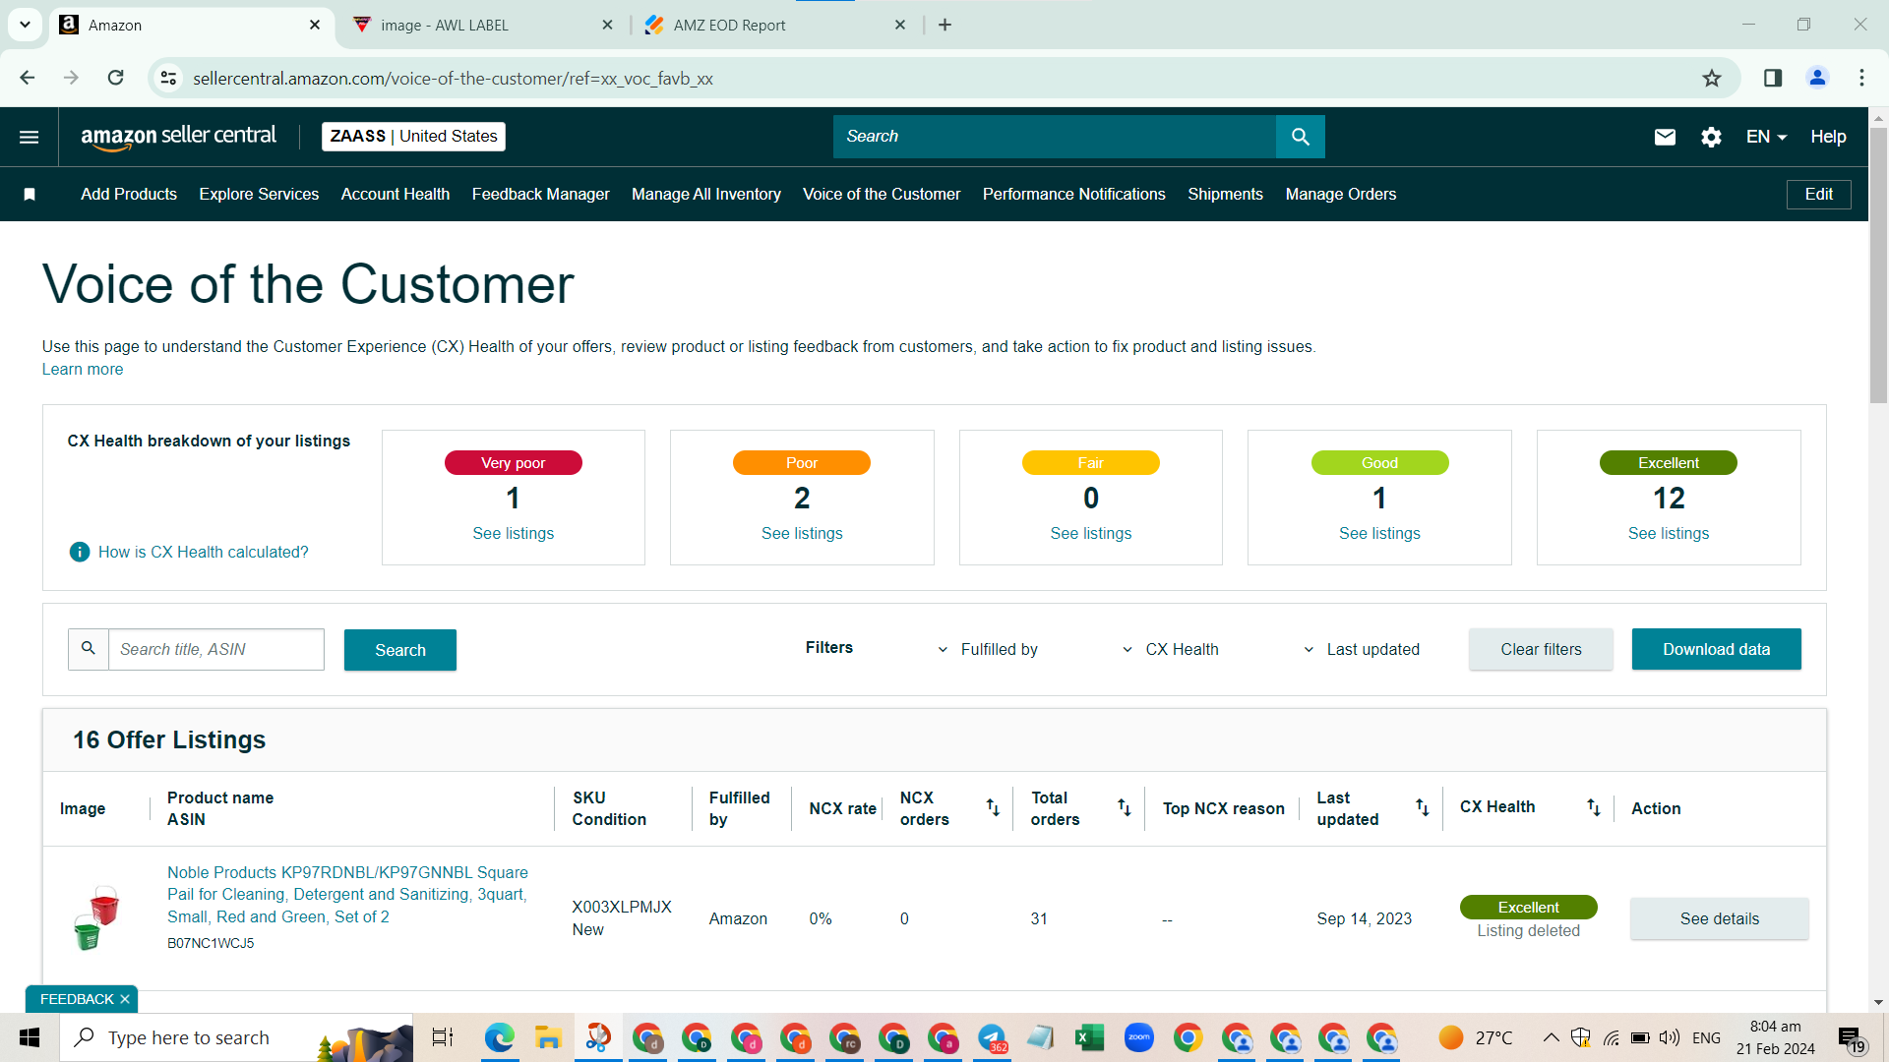Sort by NCX orders column arrows
Image resolution: width=1889 pixels, height=1062 pixels.
993,807
